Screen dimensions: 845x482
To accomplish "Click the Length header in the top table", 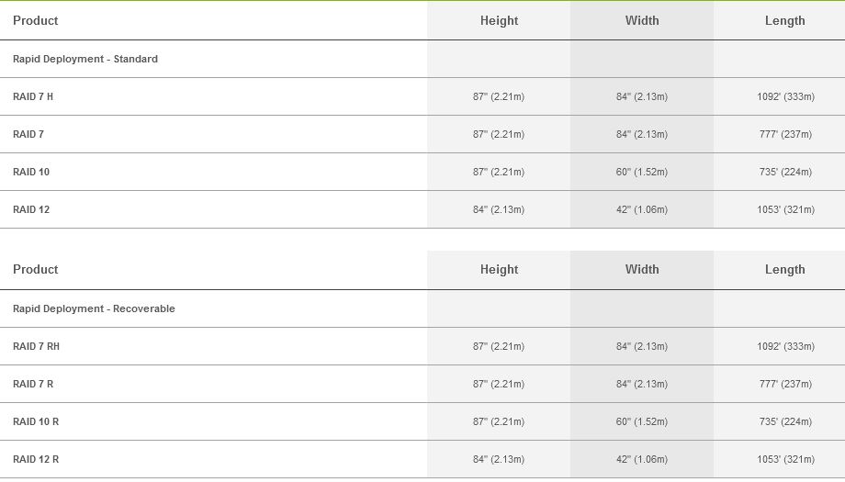I will click(x=784, y=20).
